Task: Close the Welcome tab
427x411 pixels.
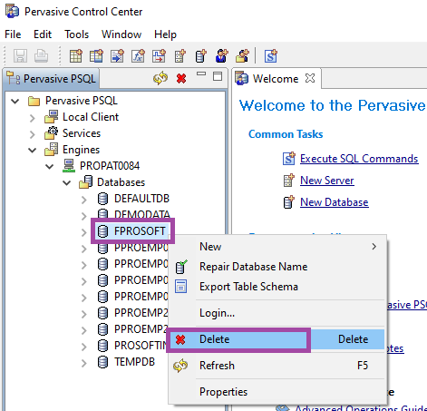Action: pyautogui.click(x=310, y=78)
